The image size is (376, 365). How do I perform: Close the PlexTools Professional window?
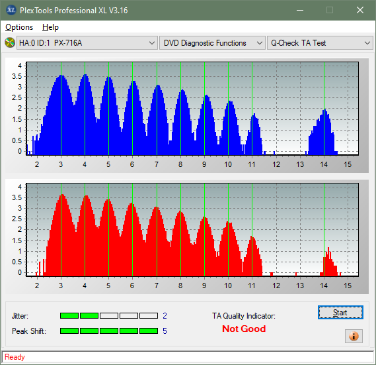tap(360, 10)
